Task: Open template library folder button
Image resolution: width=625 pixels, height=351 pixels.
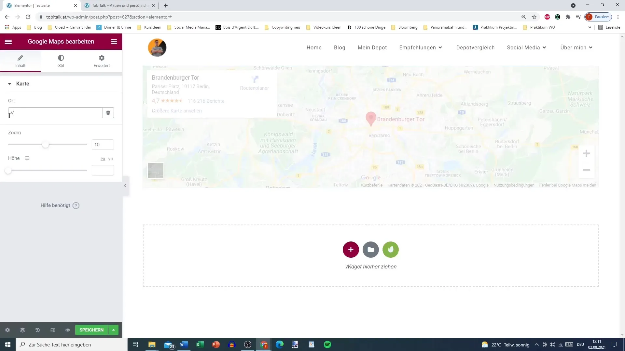Action: pyautogui.click(x=371, y=250)
